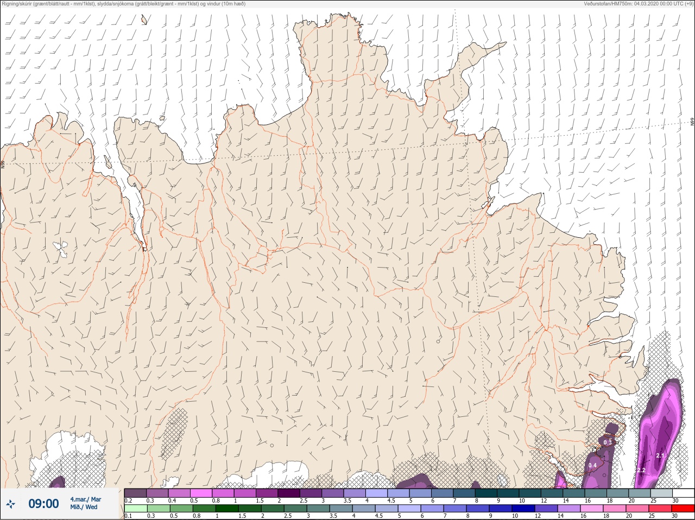Pick the dark green lower swatch labeled 1
Screen dimensions: 695x520
(x=227, y=509)
